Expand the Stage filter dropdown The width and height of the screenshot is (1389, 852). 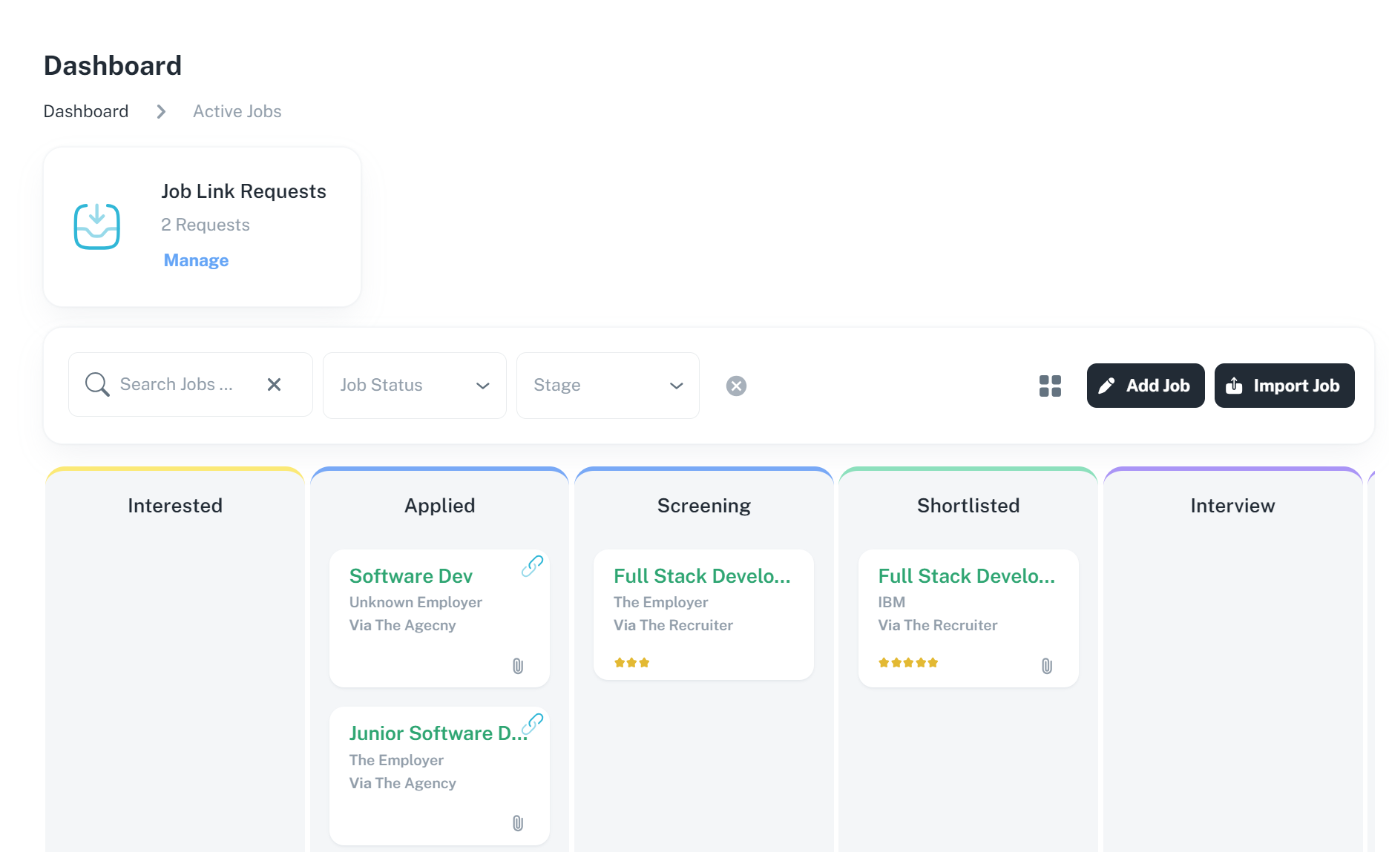click(x=608, y=386)
